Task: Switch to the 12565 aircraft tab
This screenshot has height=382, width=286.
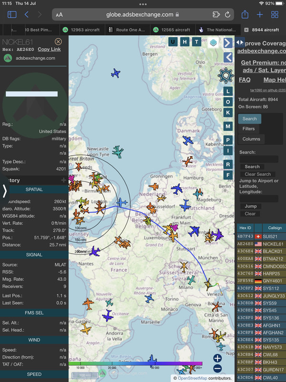Action: [x=173, y=30]
